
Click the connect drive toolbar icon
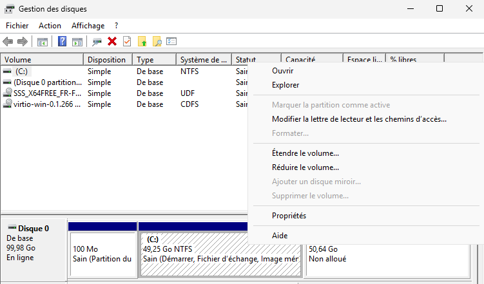coord(97,41)
